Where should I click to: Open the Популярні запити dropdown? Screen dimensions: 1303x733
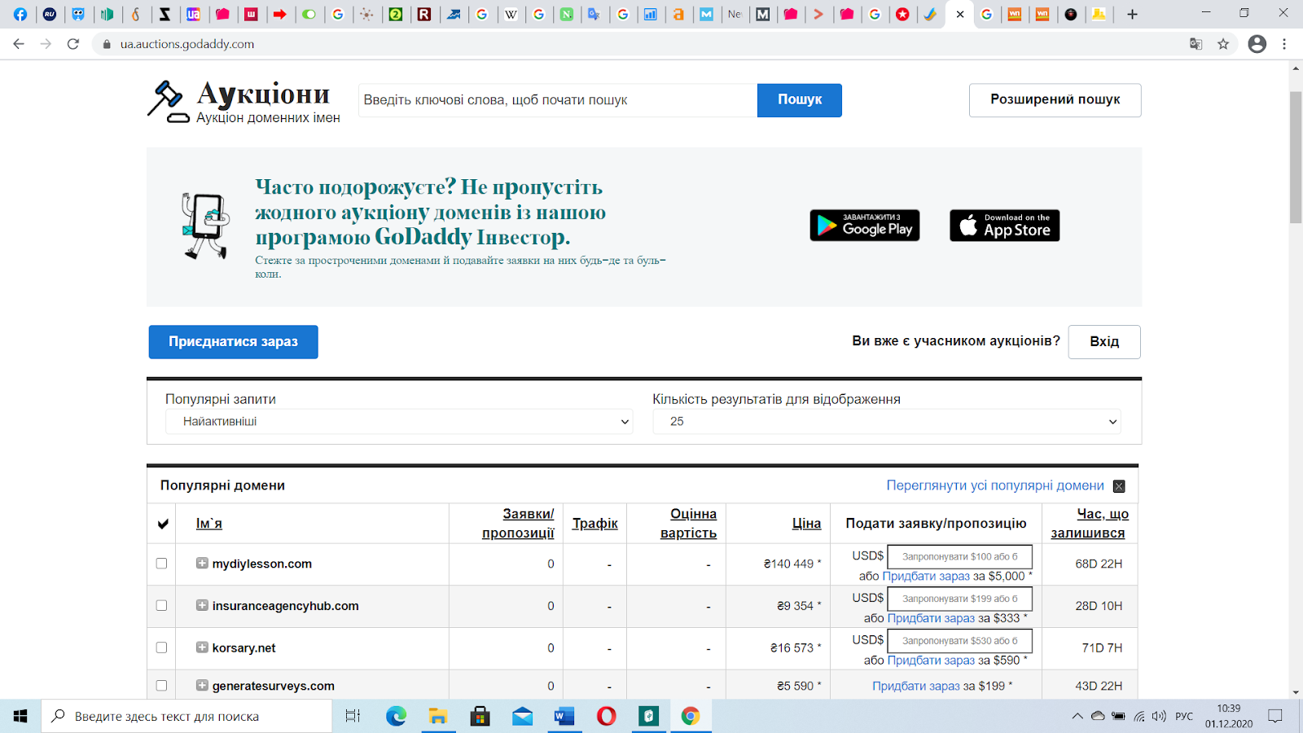399,422
